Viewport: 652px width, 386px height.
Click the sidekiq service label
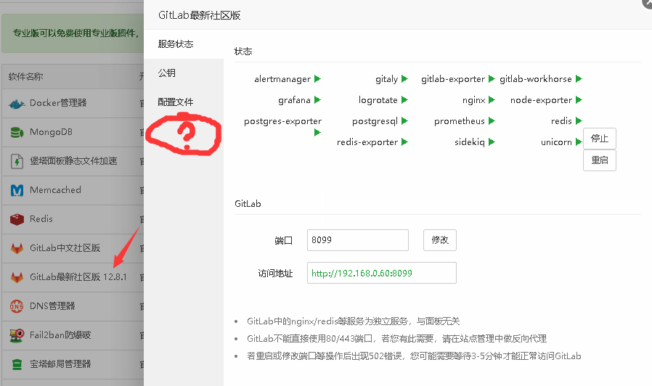click(470, 142)
